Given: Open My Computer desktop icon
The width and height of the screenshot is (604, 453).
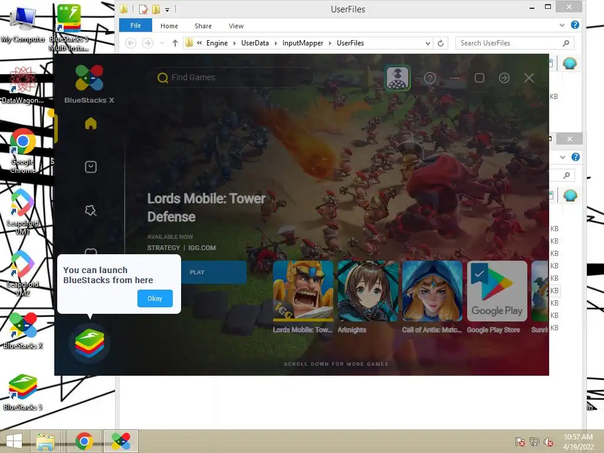Looking at the screenshot, I should click(x=23, y=24).
